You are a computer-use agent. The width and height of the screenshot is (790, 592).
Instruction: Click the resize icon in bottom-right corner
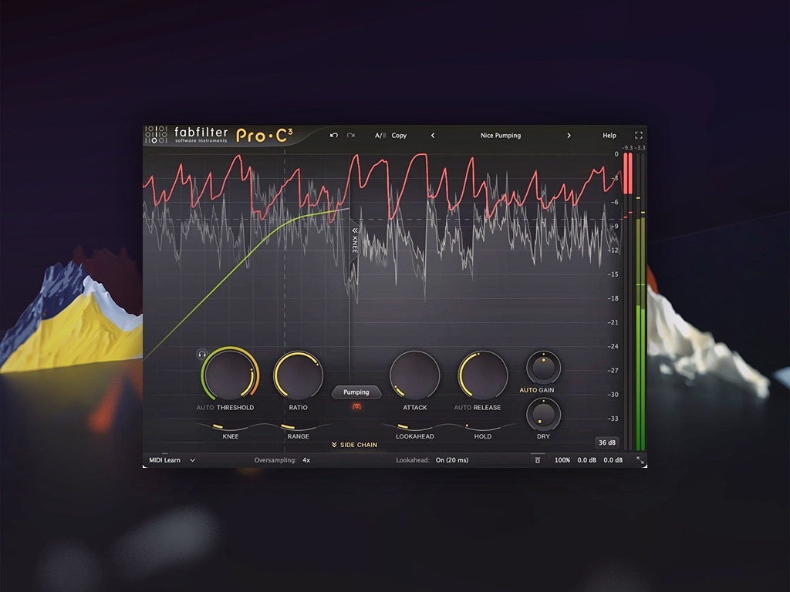pos(640,460)
